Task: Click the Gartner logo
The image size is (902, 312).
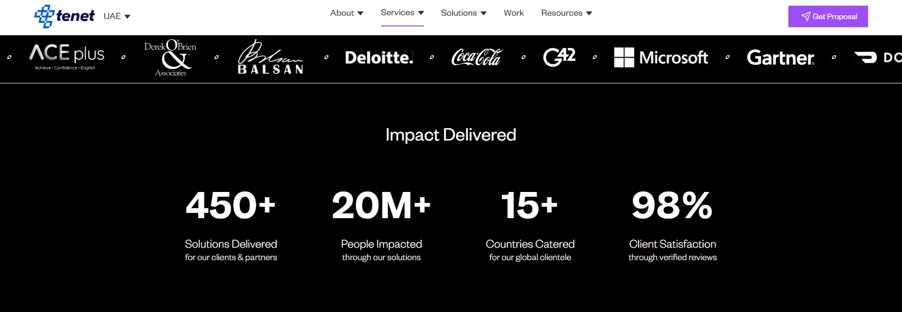Action: [780, 58]
